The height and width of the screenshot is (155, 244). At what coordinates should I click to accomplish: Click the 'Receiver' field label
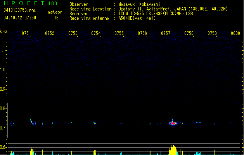coord(79,14)
